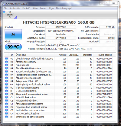The width and height of the screenshot is (121, 126).
Task: Click status orb for attribute 0A row
Action: click(6, 84)
